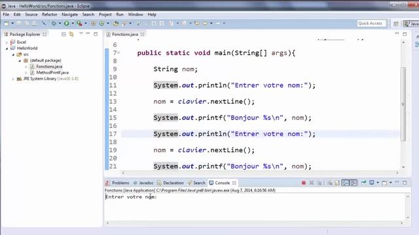Click vertical scrollbar thumb in the editor
This screenshot has width=419, height=235.
403,104
